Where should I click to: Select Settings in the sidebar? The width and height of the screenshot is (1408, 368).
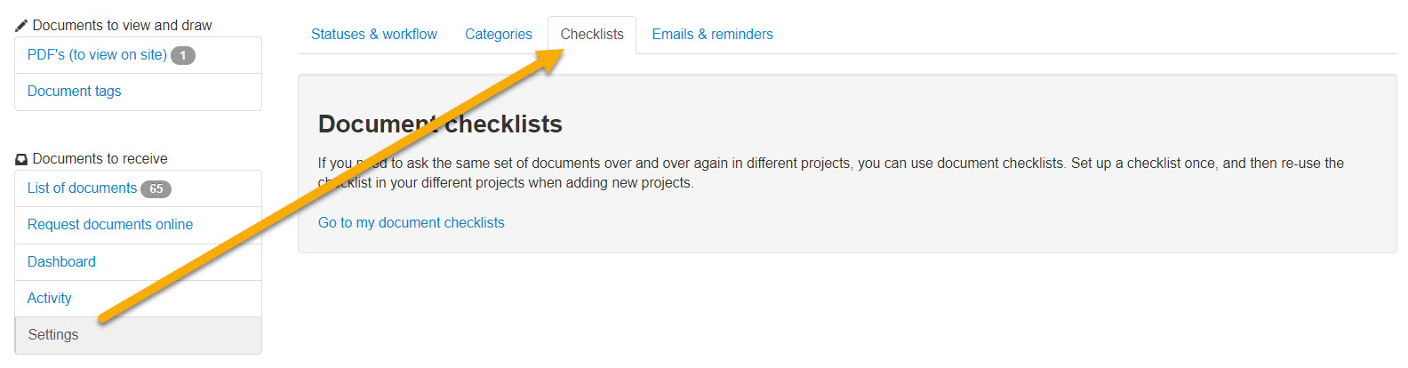pyautogui.click(x=53, y=335)
